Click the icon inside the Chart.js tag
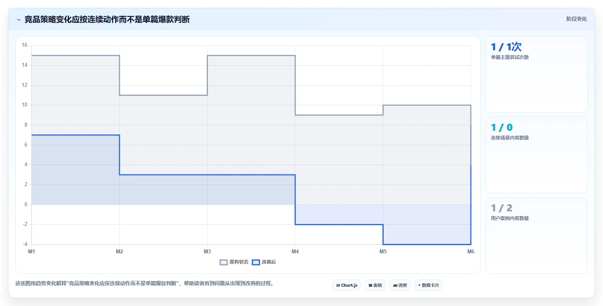The width and height of the screenshot is (603, 306). tap(338, 286)
